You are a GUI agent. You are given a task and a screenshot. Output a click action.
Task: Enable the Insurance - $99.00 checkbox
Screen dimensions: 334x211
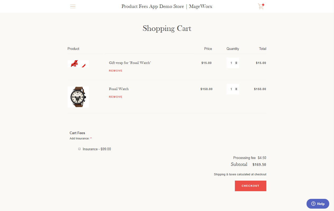point(79,149)
